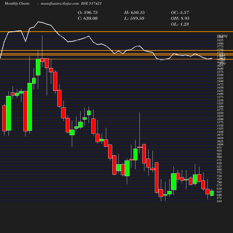233x233 pixels.
Task: Click the "BSE 517421" symbol label
Action: 91,3
